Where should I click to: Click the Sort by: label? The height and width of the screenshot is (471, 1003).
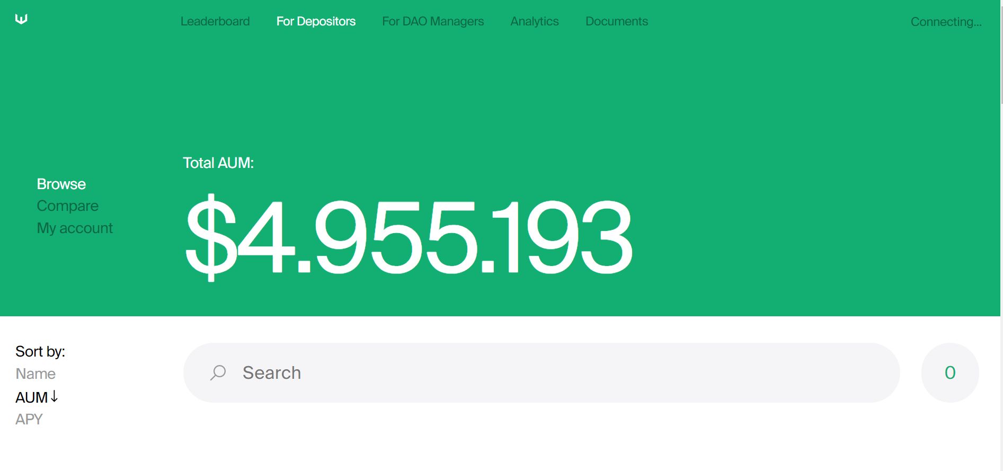[40, 351]
